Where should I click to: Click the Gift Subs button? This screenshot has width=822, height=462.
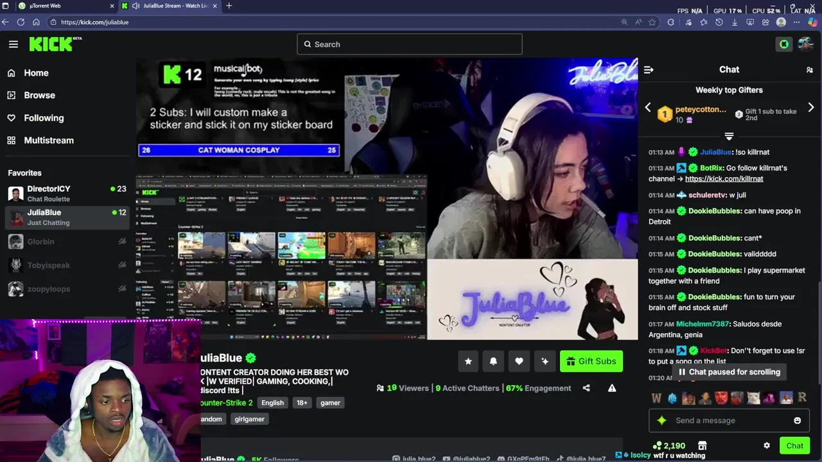[x=591, y=361]
